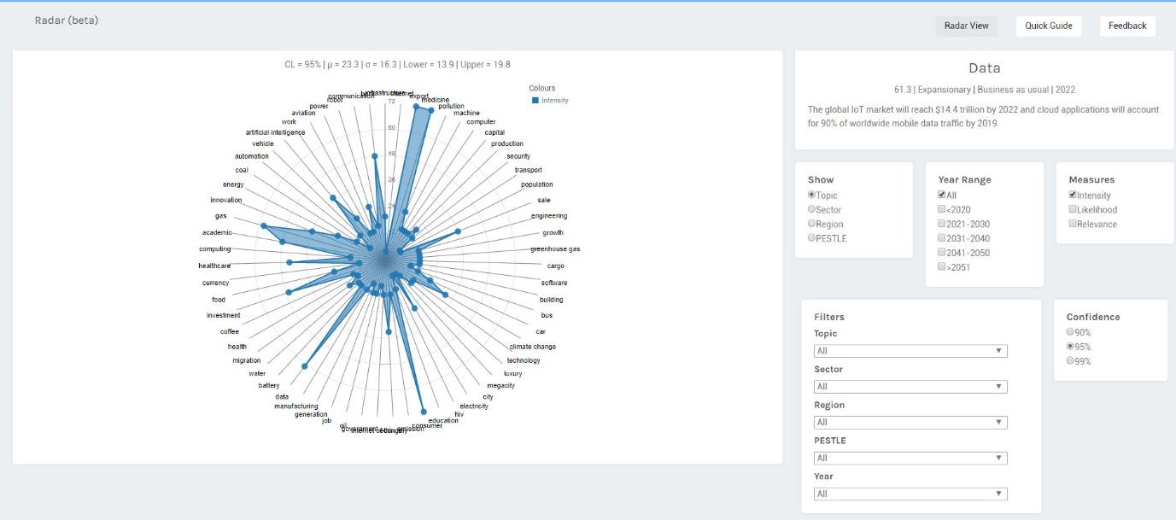Set confidence level to 99%

tap(1071, 361)
